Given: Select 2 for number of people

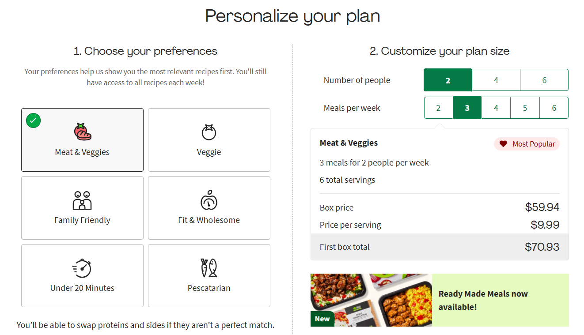Looking at the screenshot, I should point(448,80).
